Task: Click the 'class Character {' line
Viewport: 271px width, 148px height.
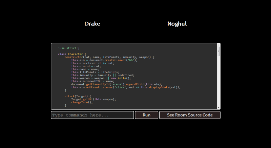Action: (72, 54)
